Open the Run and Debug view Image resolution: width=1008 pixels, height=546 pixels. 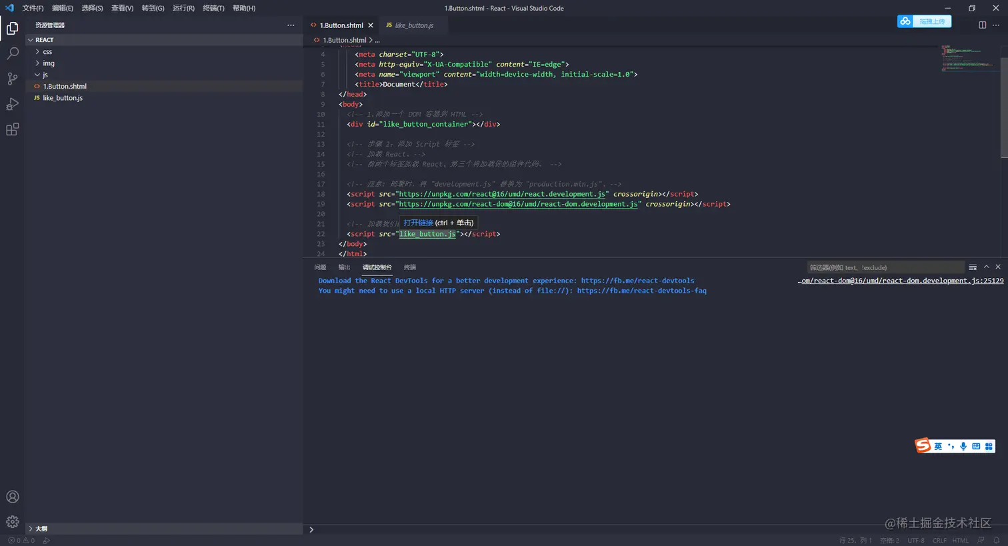click(12, 104)
